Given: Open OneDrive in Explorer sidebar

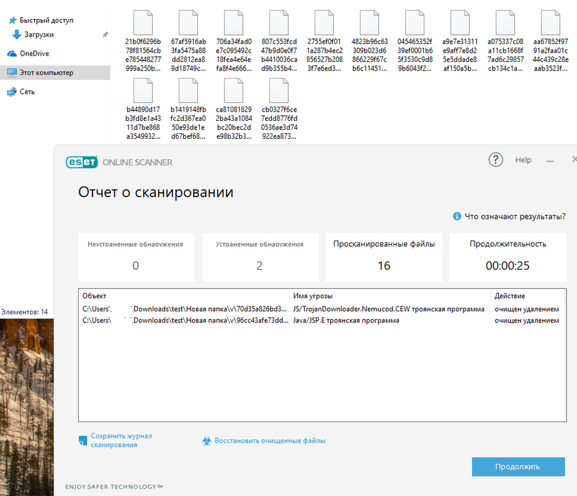Looking at the screenshot, I should tap(34, 53).
